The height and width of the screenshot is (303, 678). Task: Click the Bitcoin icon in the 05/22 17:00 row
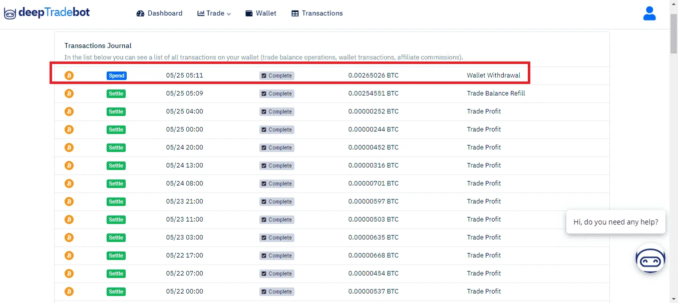(x=69, y=255)
